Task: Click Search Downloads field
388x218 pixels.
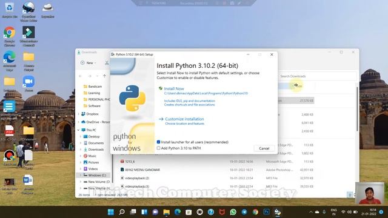Action: (318, 76)
